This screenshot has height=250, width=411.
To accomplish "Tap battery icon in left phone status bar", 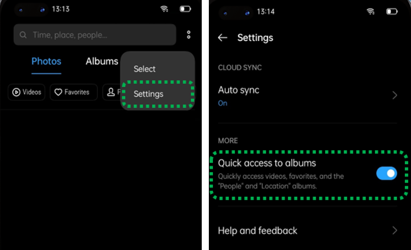I will point(185,9).
